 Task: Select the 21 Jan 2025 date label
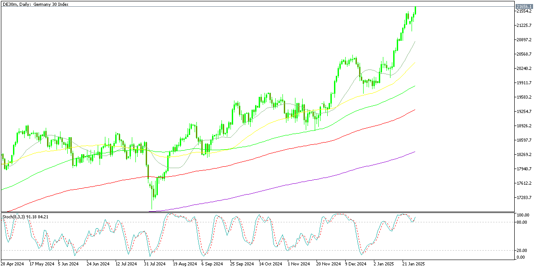coord(413,264)
